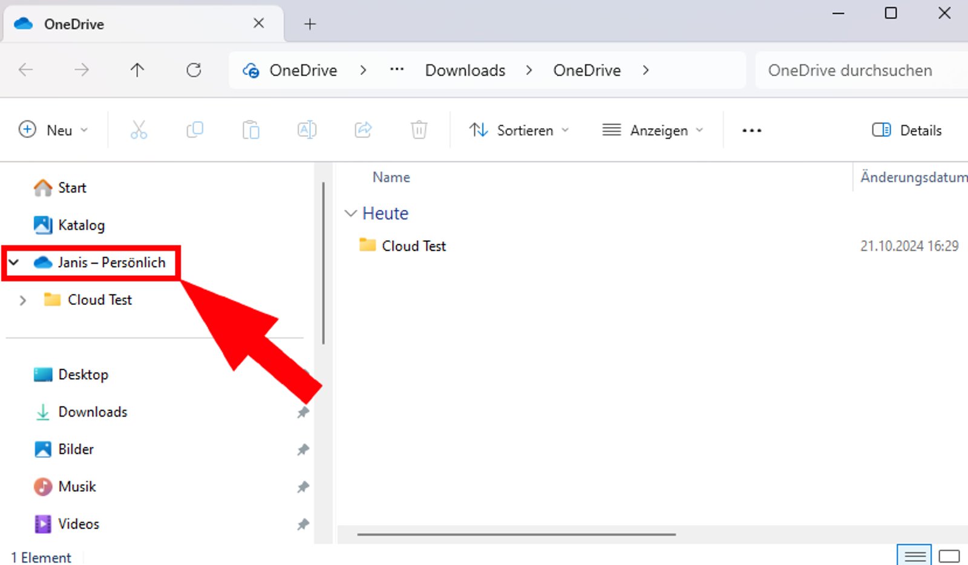968x565 pixels.
Task: Select the Rename icon
Action: click(307, 129)
